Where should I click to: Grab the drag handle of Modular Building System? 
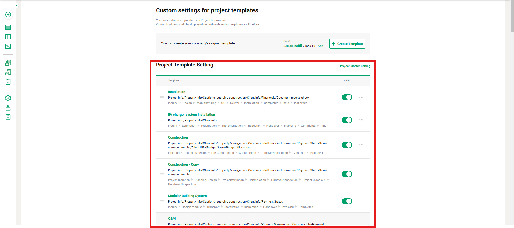click(x=162, y=201)
